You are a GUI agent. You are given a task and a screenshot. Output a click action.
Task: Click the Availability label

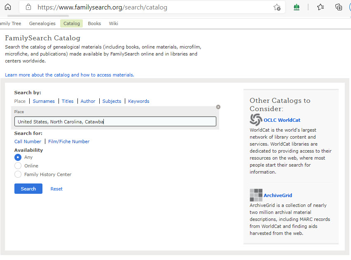28,150
